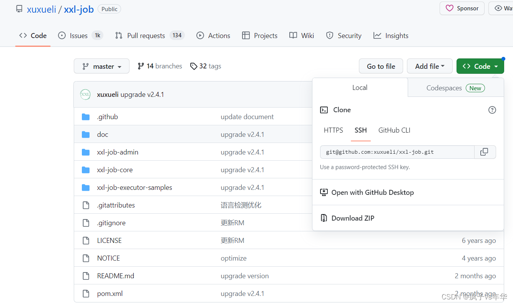Viewport: 513px width, 304px height.
Task: Click the xuxueli XXL avatar icon
Action: pos(85,94)
